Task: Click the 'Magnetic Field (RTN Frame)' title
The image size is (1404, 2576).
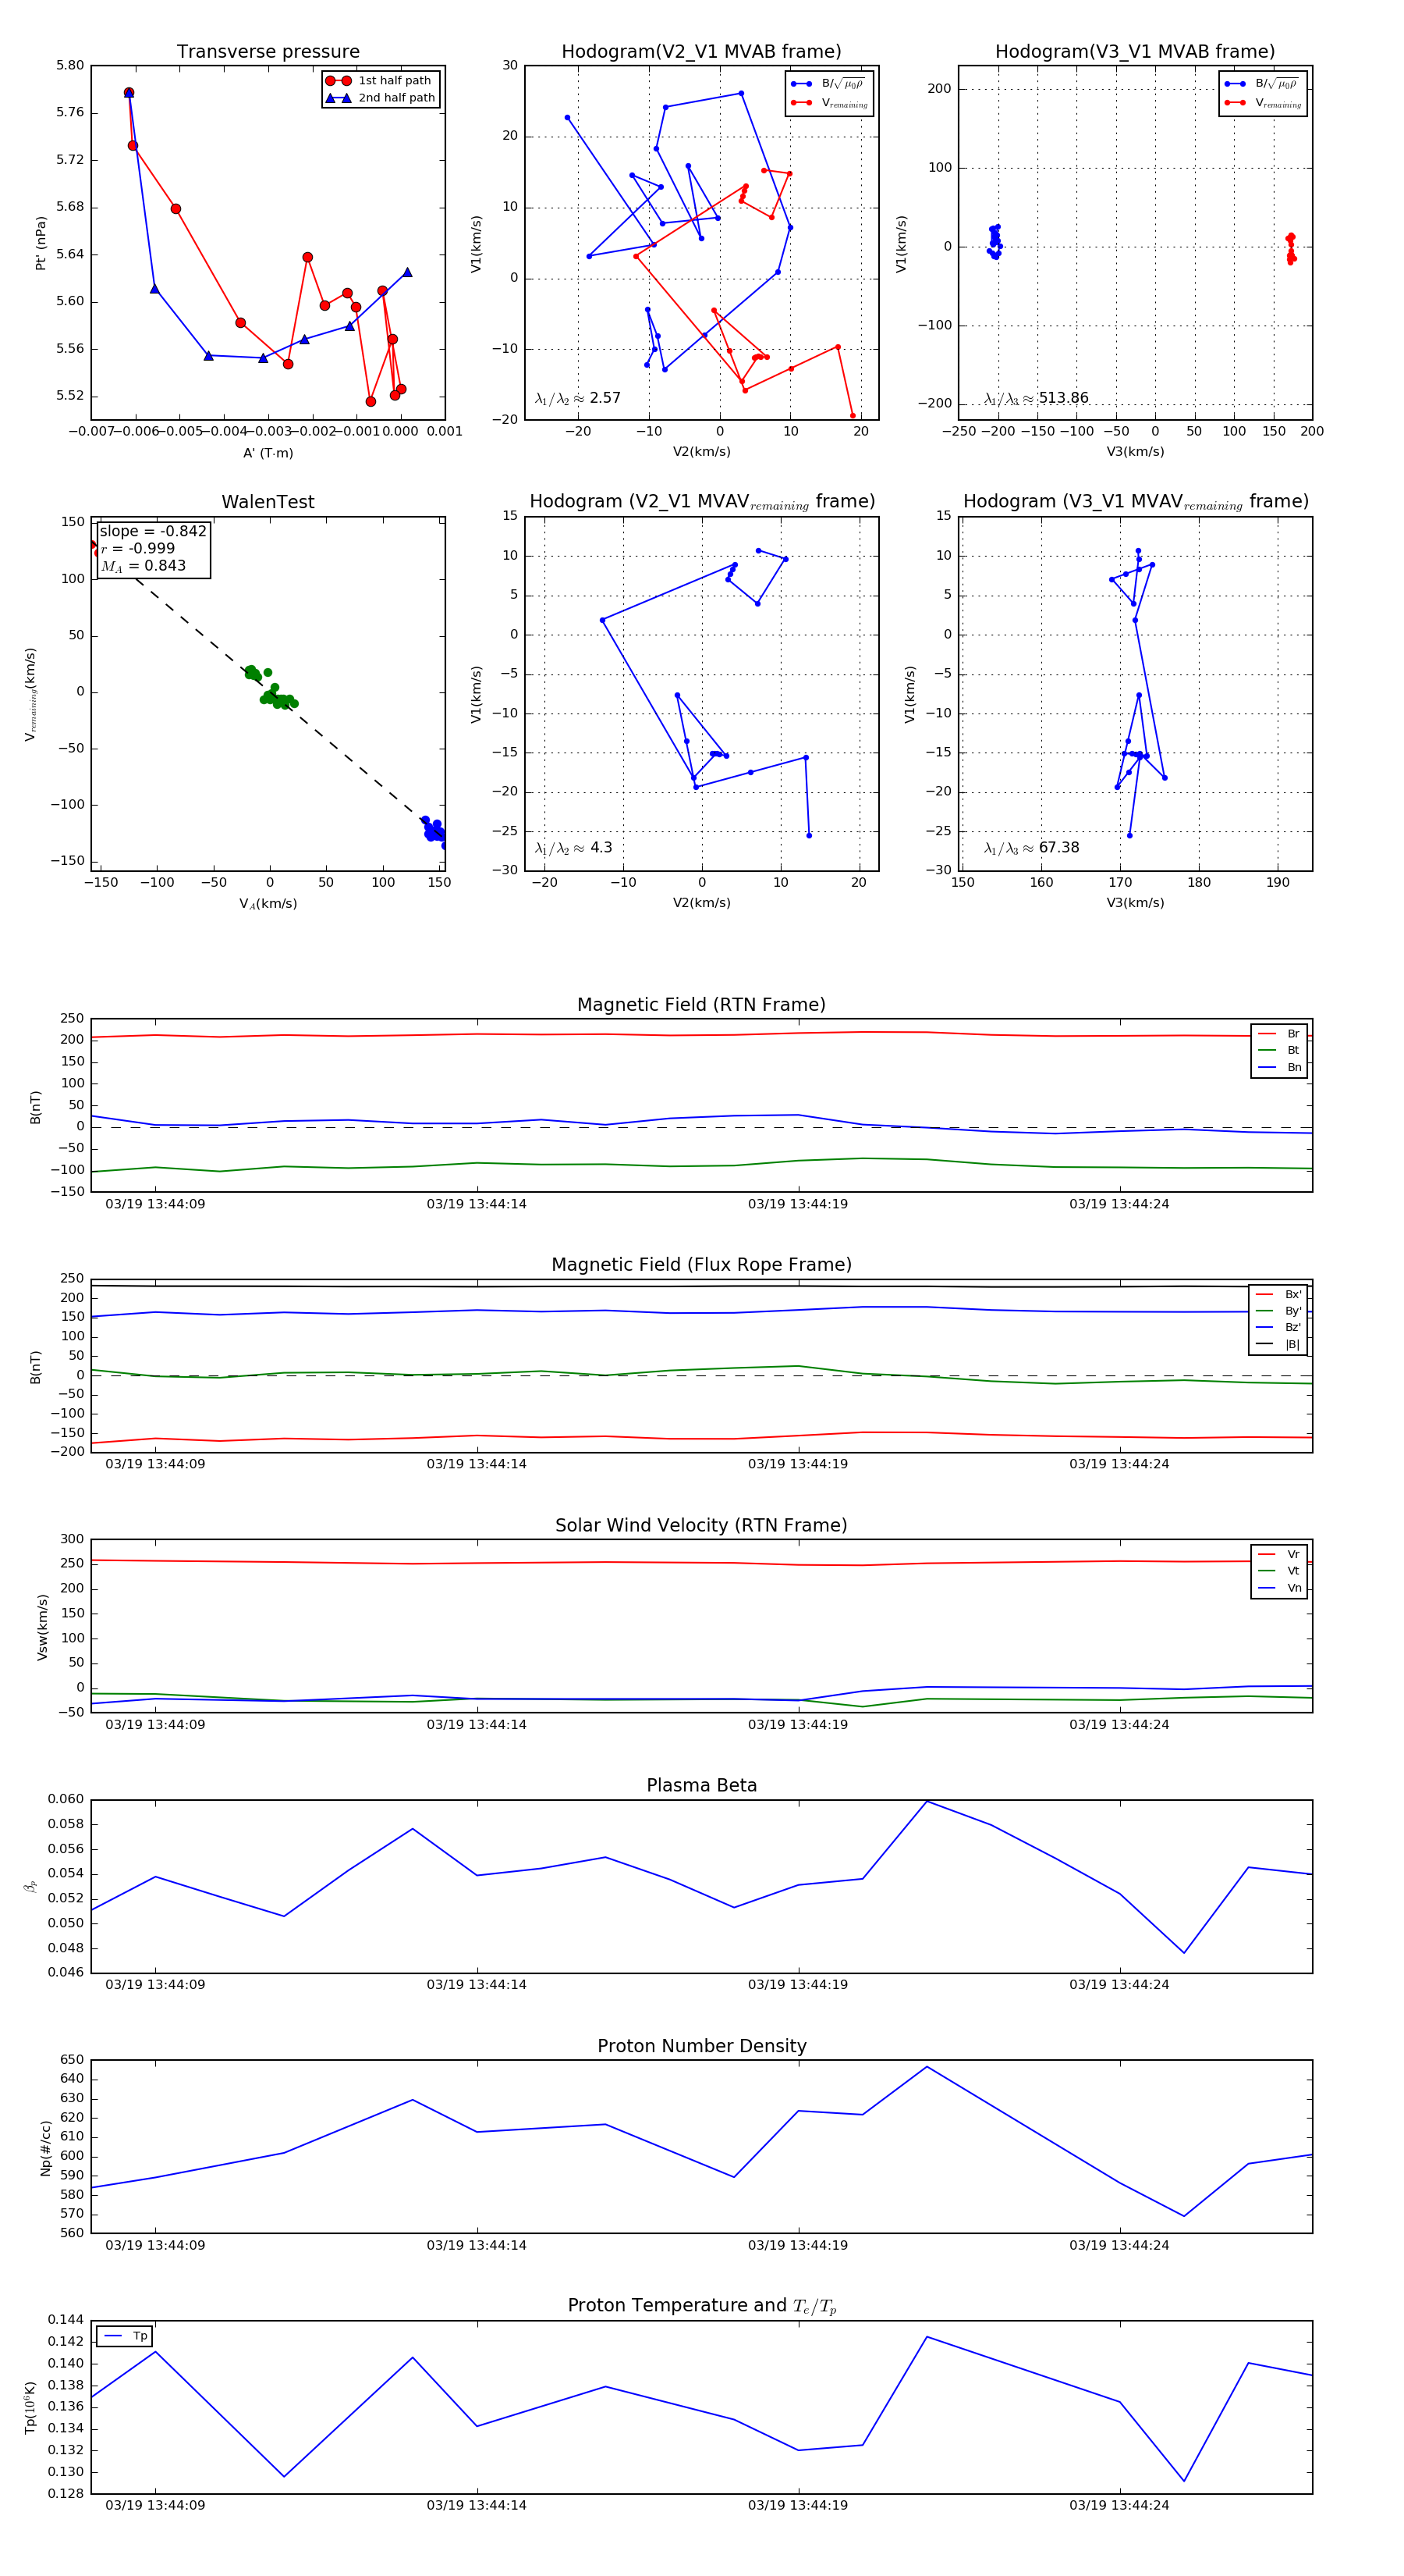Action: point(701,1005)
